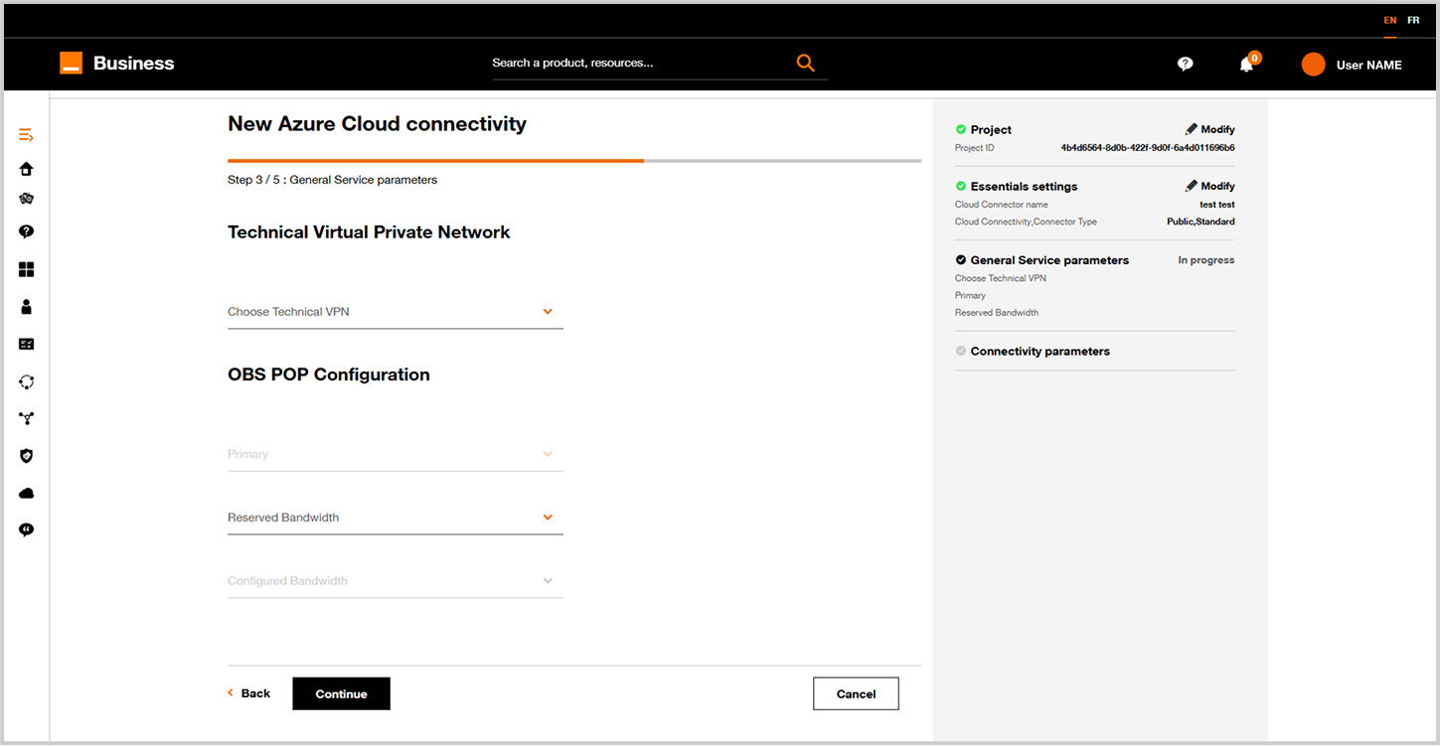Click 'Primary' in the summary panel
The image size is (1440, 746).
coord(970,295)
